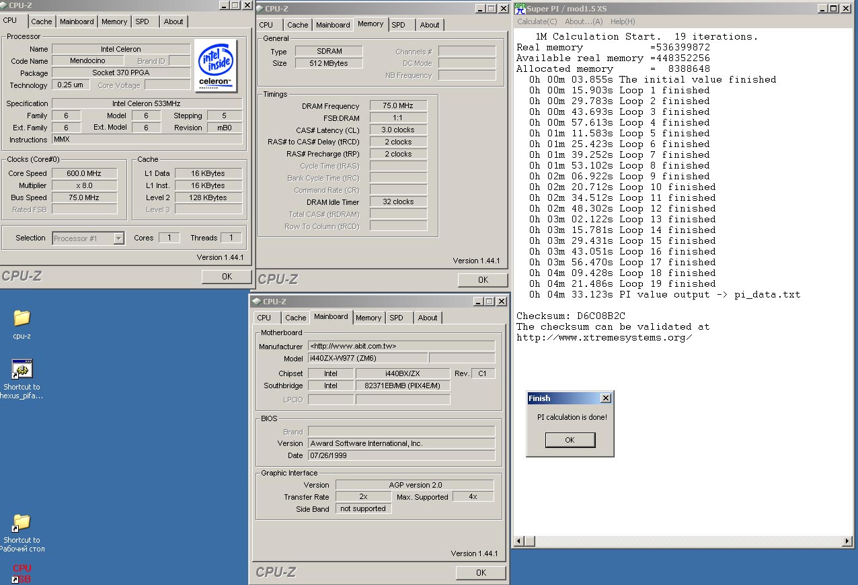Select Cache tab in Mainboard window
The image size is (858, 585).
point(296,318)
